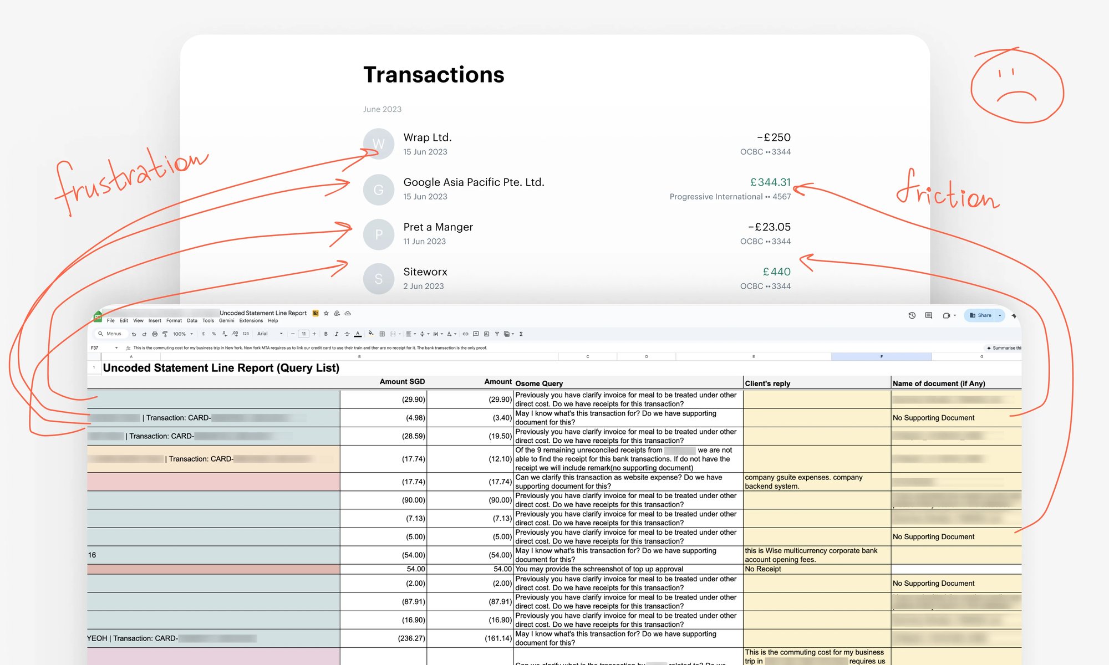Click cell 'company gsuite expenses. company backend system.'
The height and width of the screenshot is (665, 1109).
pyautogui.click(x=816, y=482)
